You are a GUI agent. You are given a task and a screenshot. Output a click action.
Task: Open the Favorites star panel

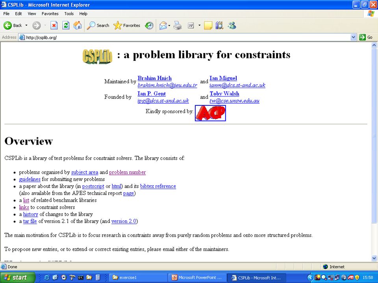point(127,25)
